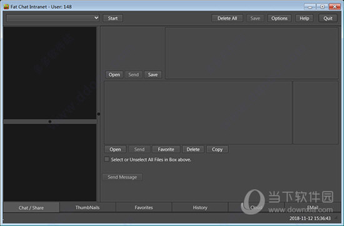Click the Send Message button
Screen dimensions: 344x226
[x=122, y=177]
